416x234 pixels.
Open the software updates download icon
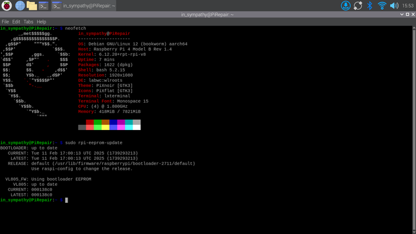pos(345,6)
